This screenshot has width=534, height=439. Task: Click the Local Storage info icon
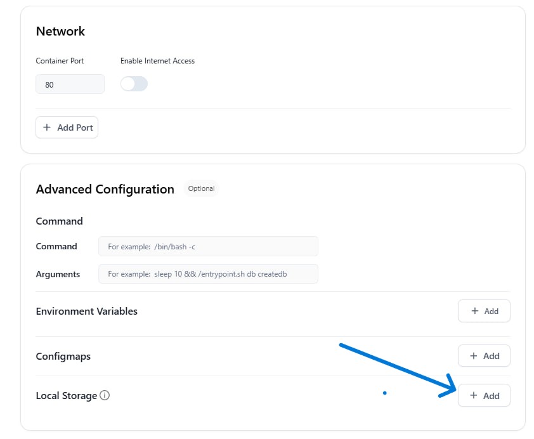coord(105,395)
